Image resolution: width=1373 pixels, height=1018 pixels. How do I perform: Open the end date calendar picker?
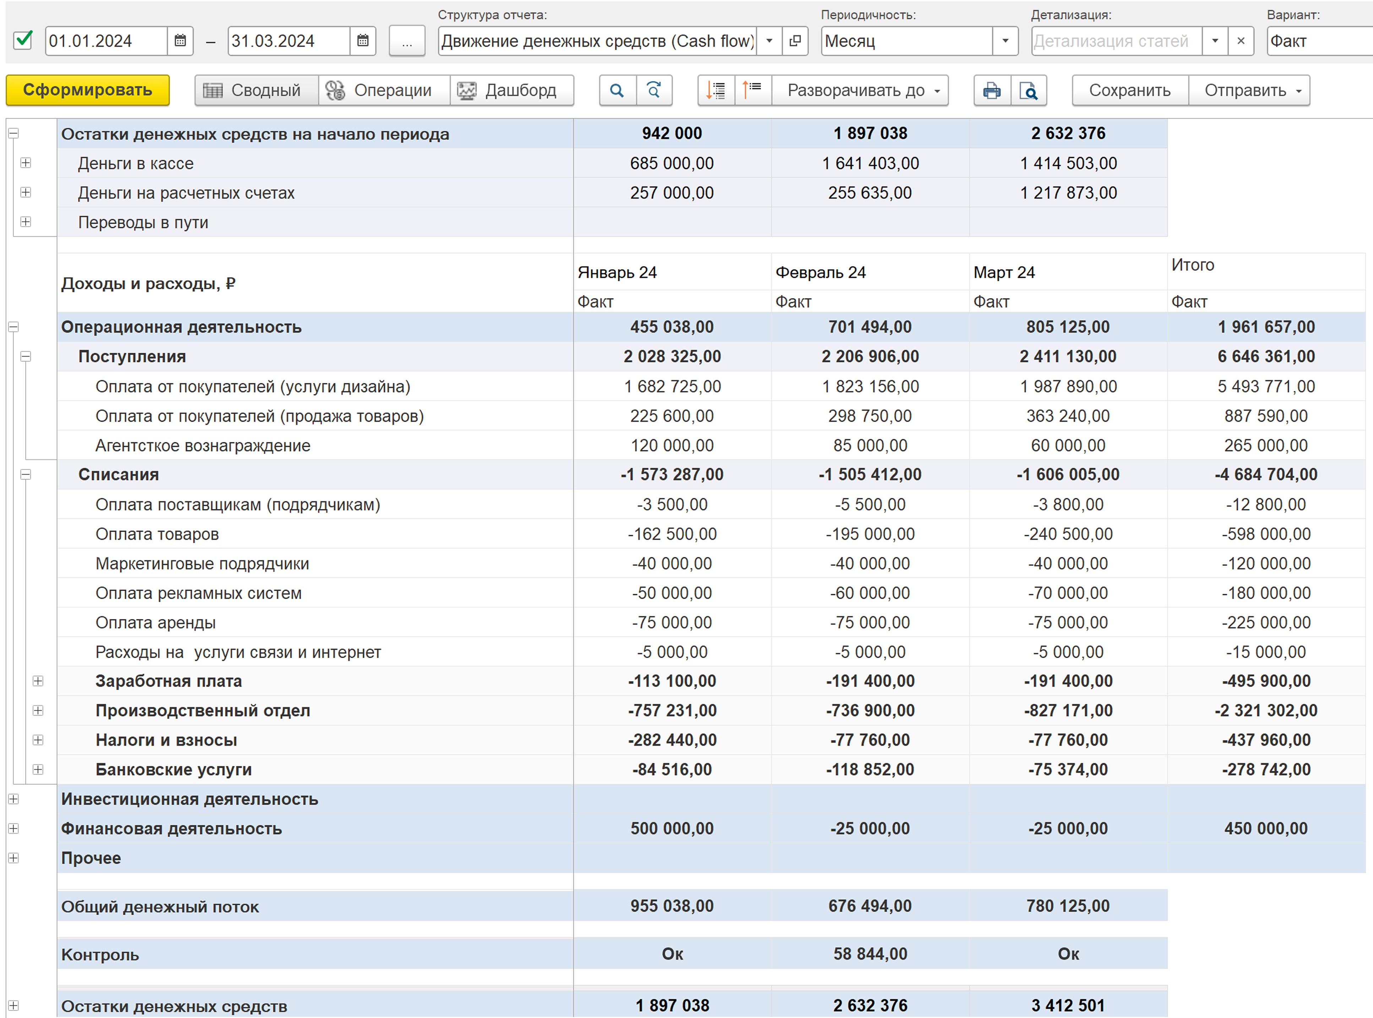point(363,41)
